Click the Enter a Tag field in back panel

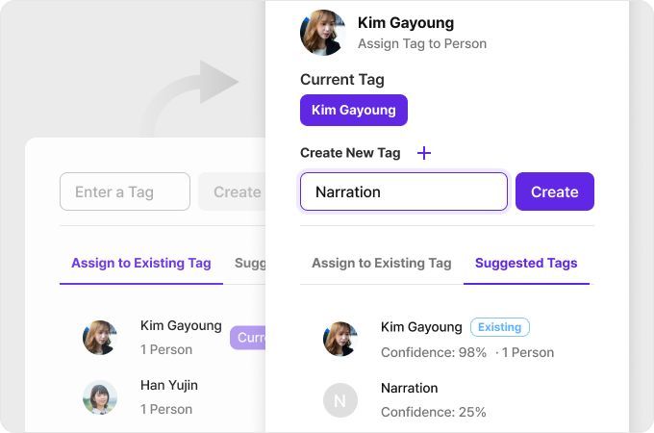tap(124, 191)
